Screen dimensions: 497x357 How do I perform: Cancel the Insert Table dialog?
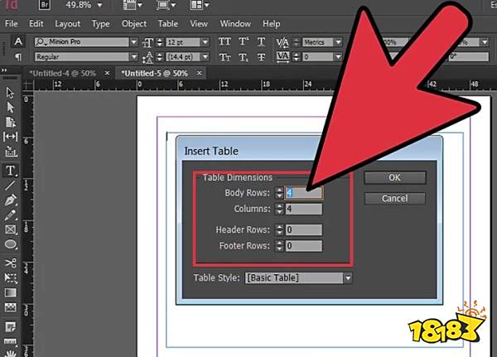(394, 198)
